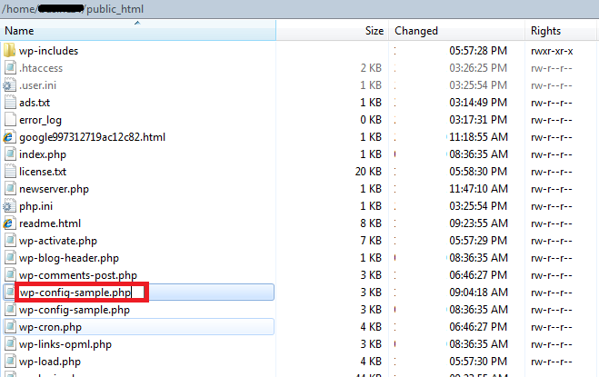Click the php.ini gear file icon
Screen dimensions: 599x377
9,206
